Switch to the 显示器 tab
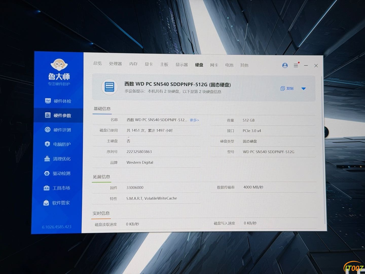The image size is (365, 274). 182,65
